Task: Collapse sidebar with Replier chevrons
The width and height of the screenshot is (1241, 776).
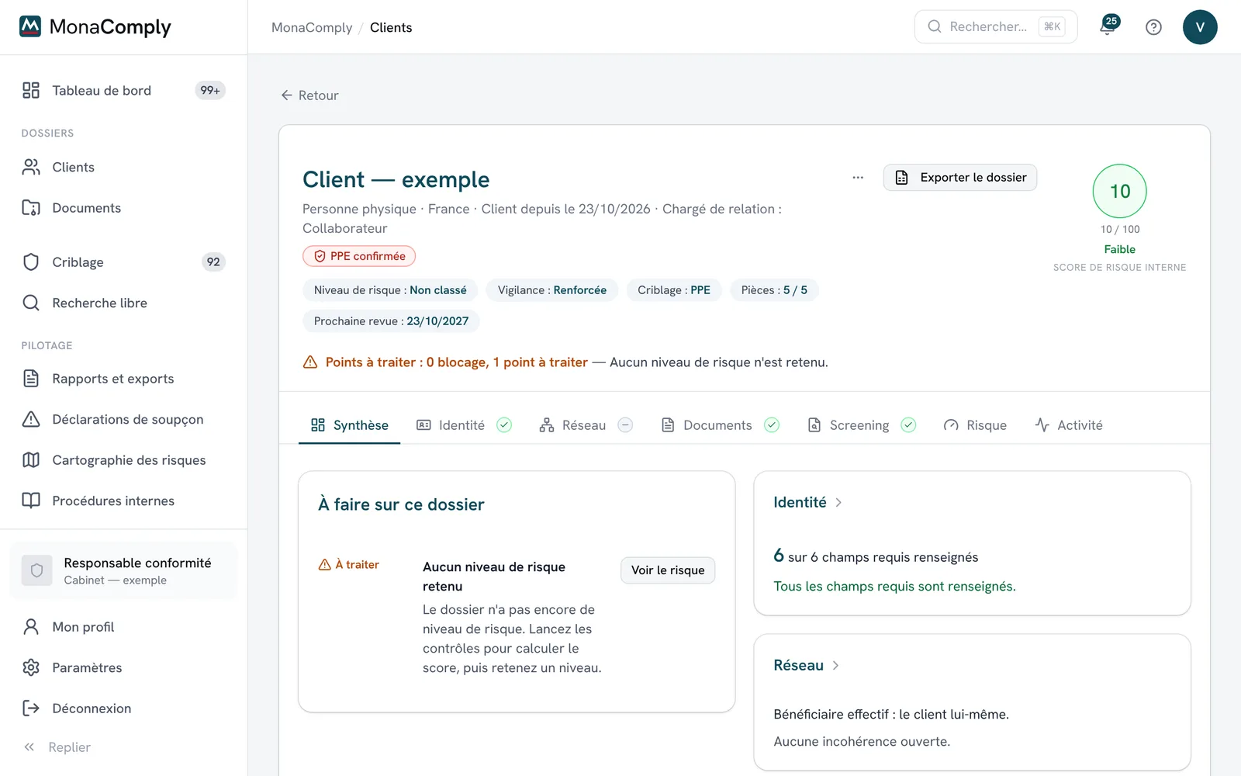Action: [x=29, y=747]
